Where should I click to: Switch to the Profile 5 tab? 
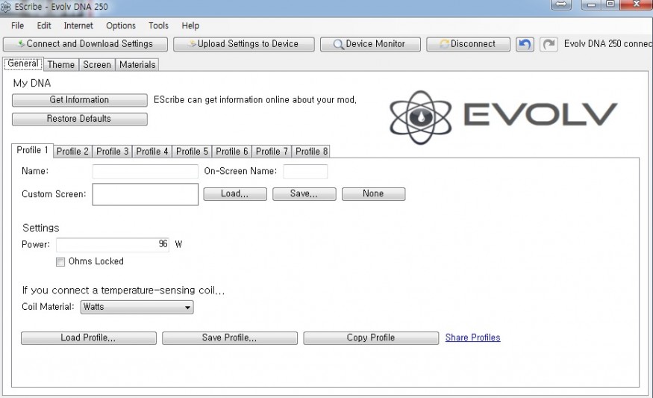pos(192,152)
